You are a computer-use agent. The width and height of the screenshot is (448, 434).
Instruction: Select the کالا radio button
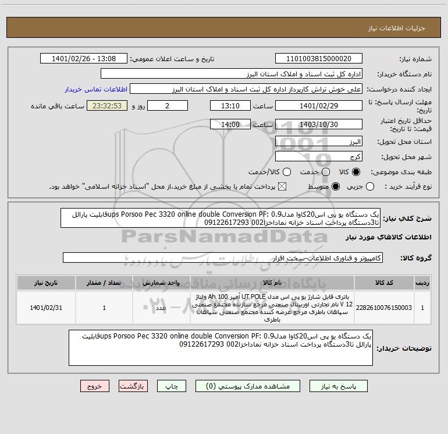(356, 172)
